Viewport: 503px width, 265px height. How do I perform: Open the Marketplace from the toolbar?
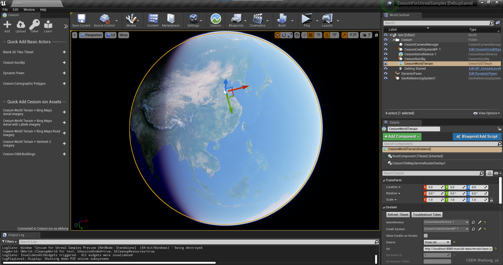pos(171,20)
